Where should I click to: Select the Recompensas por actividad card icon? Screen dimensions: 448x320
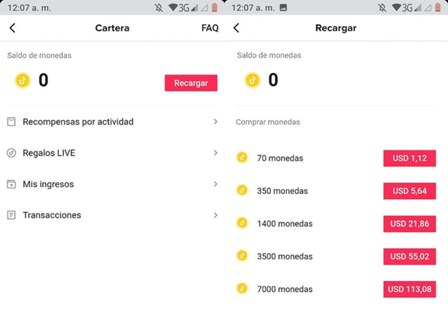12,121
